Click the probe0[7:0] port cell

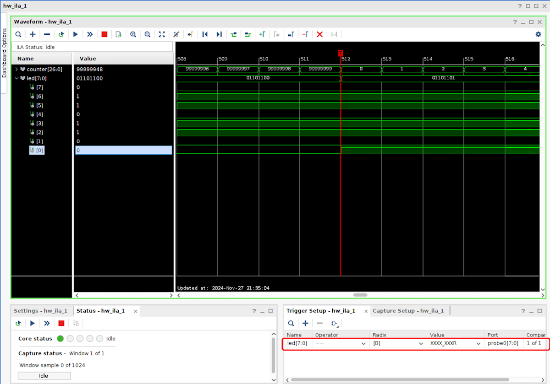point(503,343)
